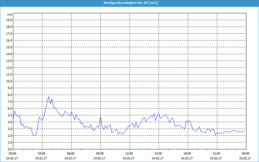Select the 15,0 y-axis label

click(x=9, y=47)
